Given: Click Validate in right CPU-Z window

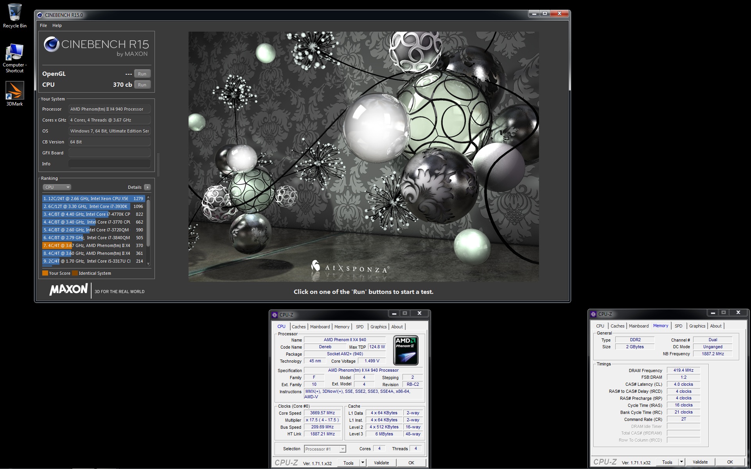Looking at the screenshot, I should tap(700, 462).
